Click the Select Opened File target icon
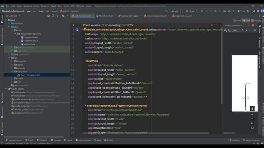 coord(49,16)
